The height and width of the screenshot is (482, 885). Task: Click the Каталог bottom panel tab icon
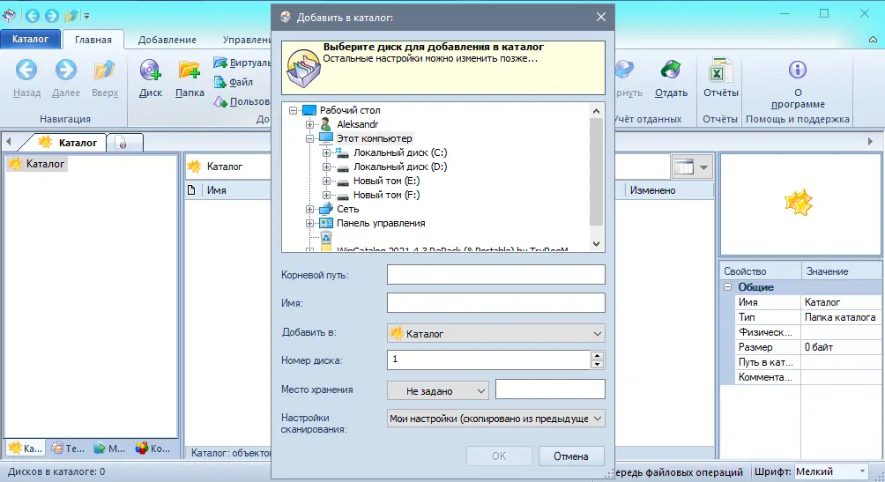(15, 449)
